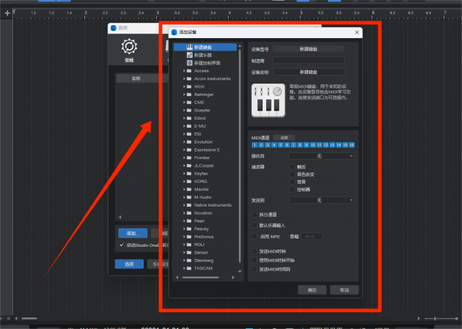This screenshot has width=462, height=329.
Task: Click the KORG folder icon
Action: click(189, 181)
